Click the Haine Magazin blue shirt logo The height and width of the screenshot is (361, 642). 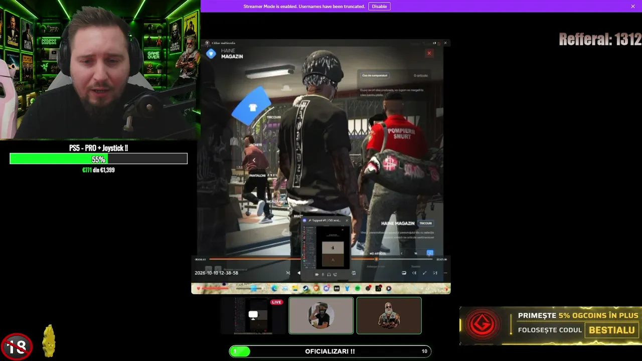coord(211,54)
